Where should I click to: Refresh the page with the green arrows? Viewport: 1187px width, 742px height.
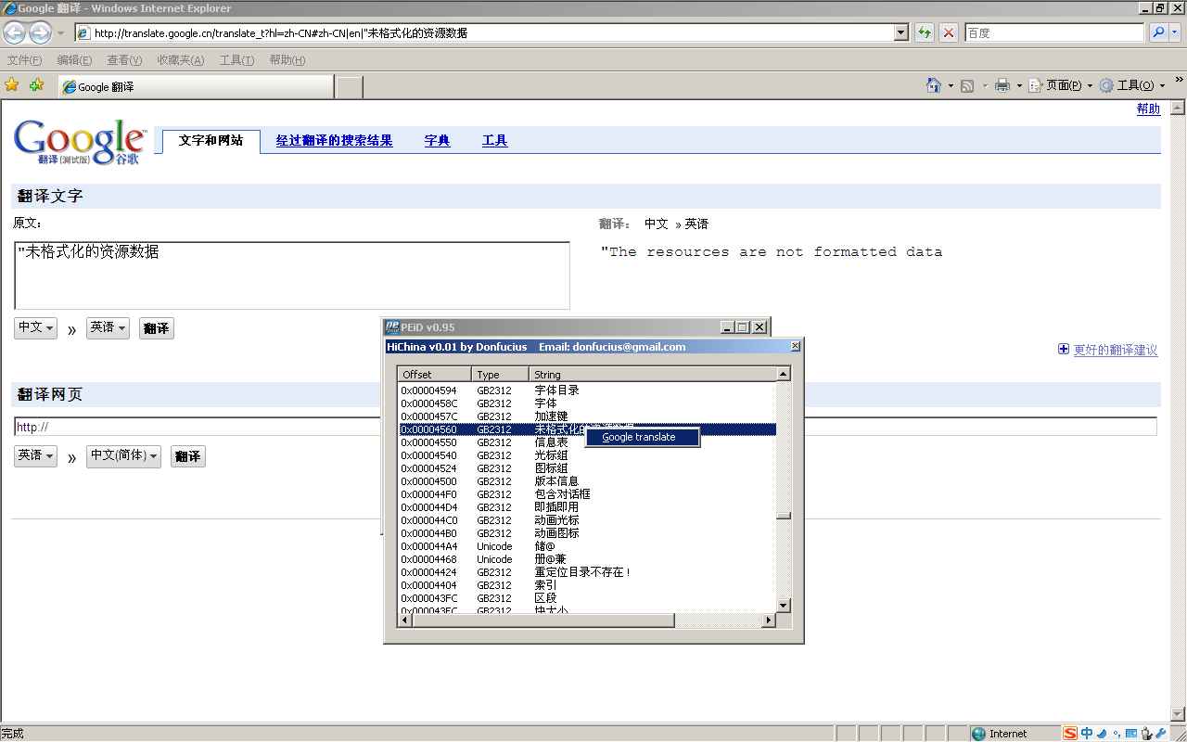coord(925,32)
